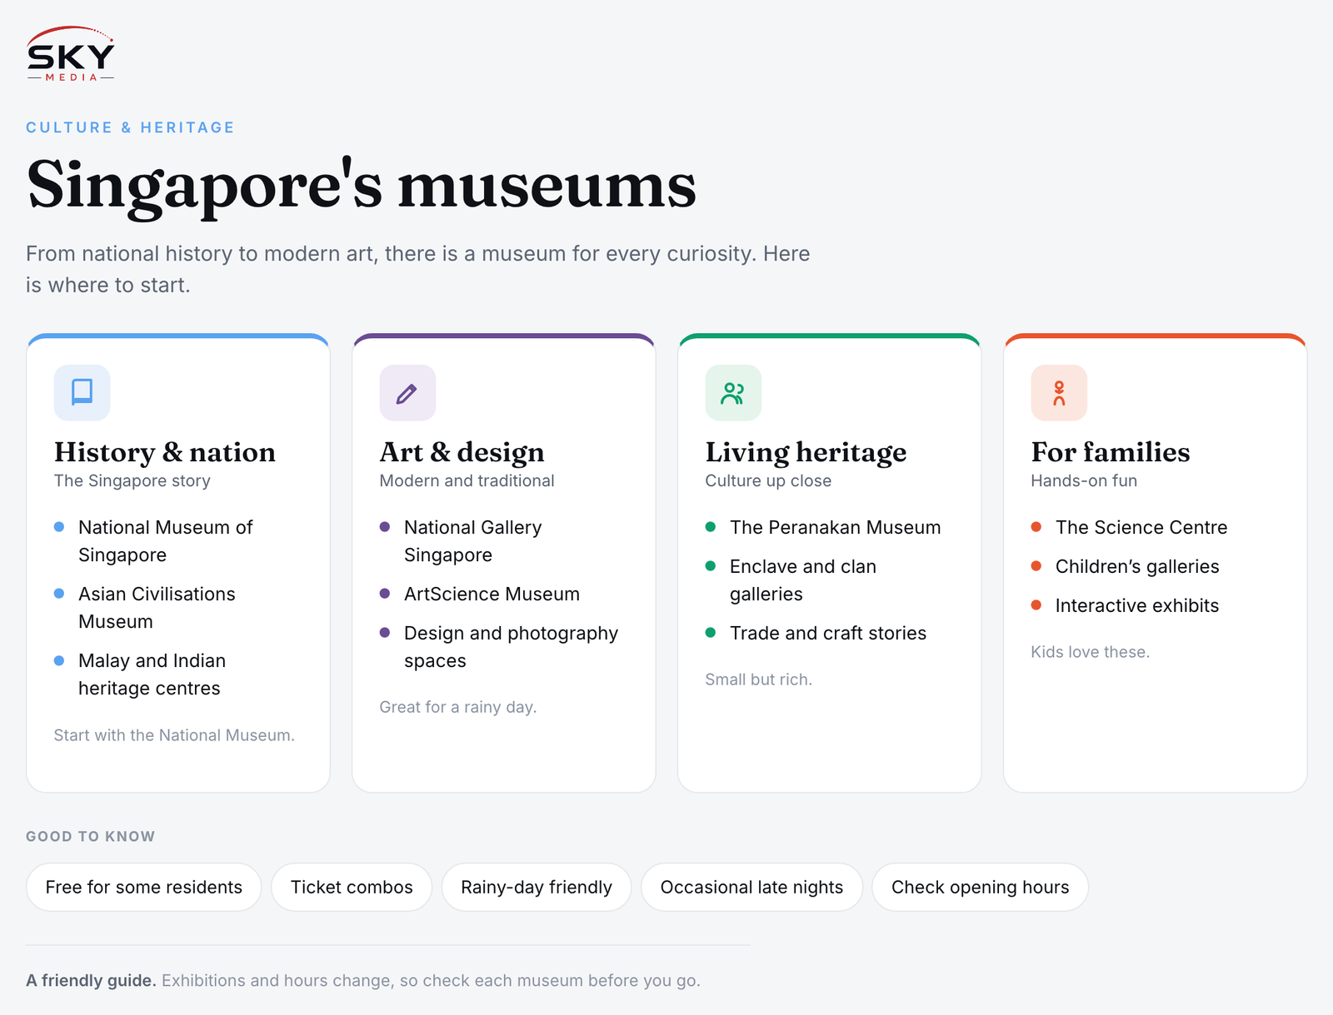
Task: Click the Culture & Heritage category label
Action: pos(130,127)
